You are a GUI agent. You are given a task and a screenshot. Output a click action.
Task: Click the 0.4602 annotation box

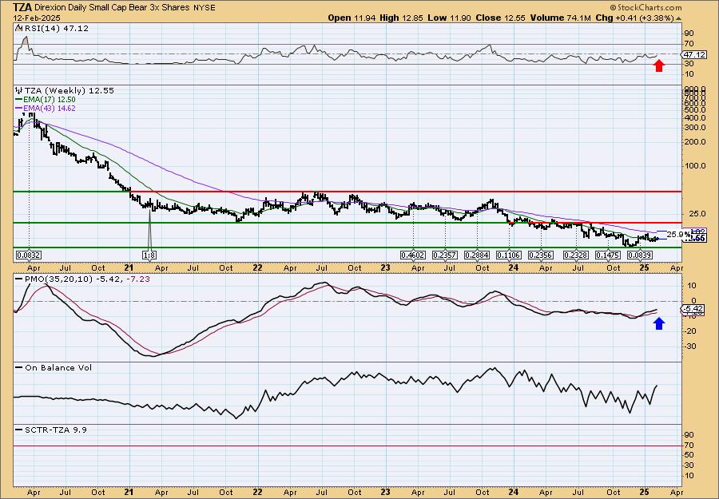point(413,255)
